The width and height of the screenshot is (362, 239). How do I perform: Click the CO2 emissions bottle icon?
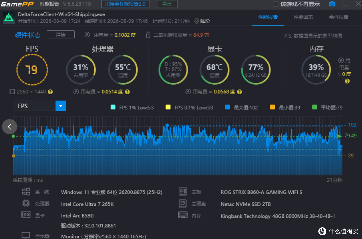(x=148, y=35)
